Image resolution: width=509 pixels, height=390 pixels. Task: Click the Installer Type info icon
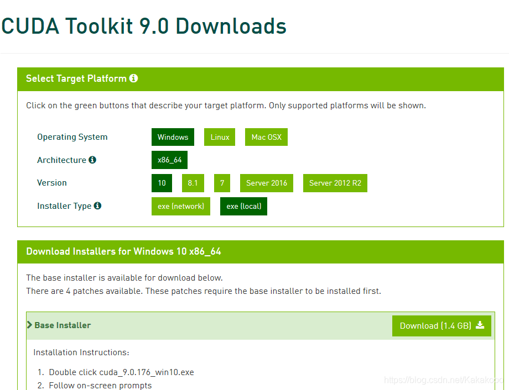coord(97,205)
